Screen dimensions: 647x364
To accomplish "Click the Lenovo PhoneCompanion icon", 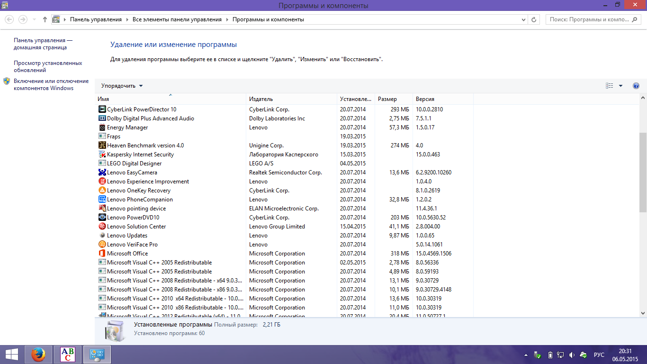I will [102, 200].
